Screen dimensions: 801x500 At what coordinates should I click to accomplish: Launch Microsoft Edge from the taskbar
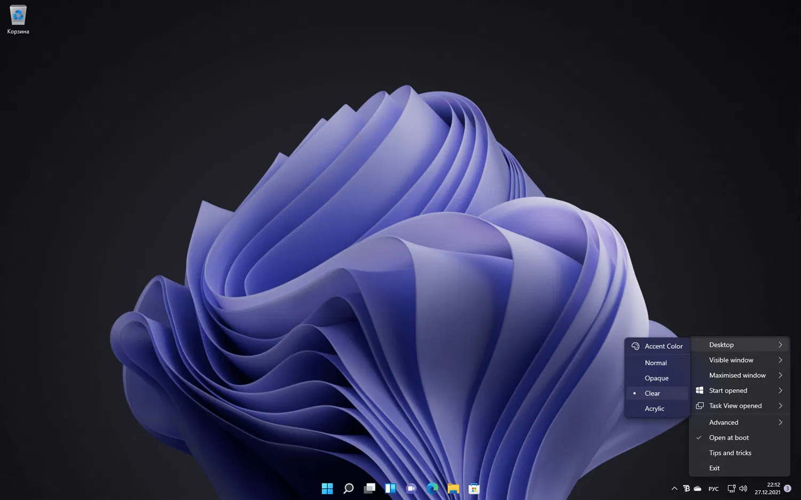(433, 488)
